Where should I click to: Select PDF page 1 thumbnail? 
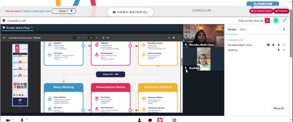click(x=20, y=75)
